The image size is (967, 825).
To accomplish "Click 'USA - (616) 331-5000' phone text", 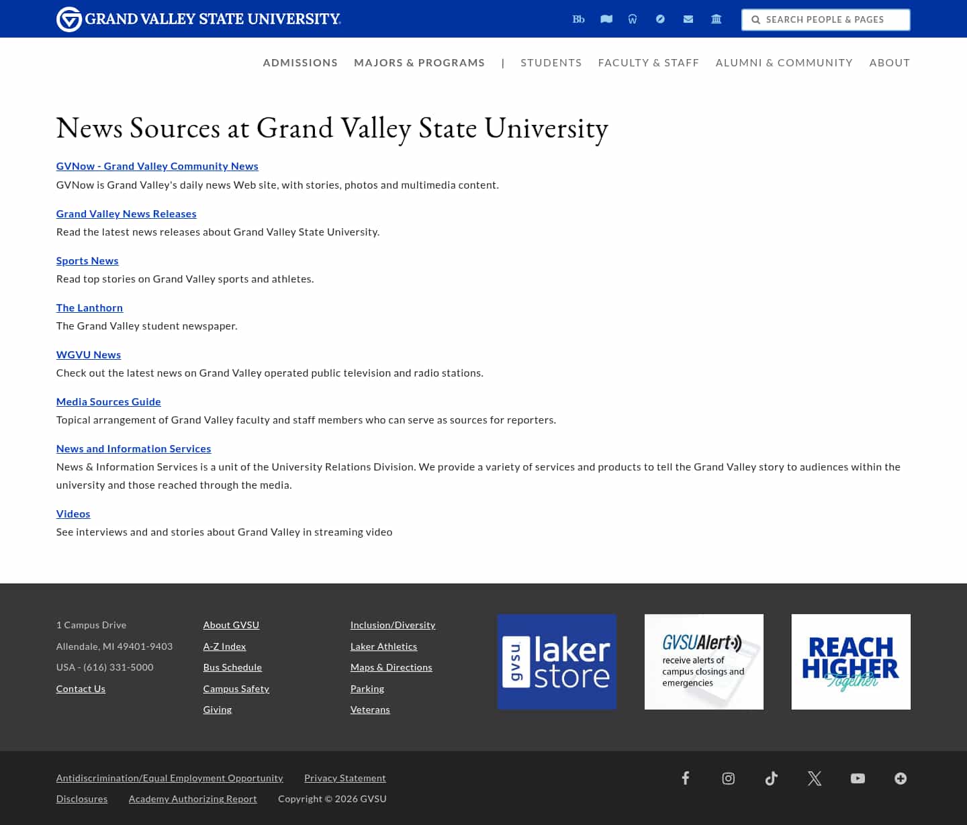I will [105, 667].
